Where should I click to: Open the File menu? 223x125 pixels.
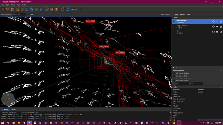point(3,5)
